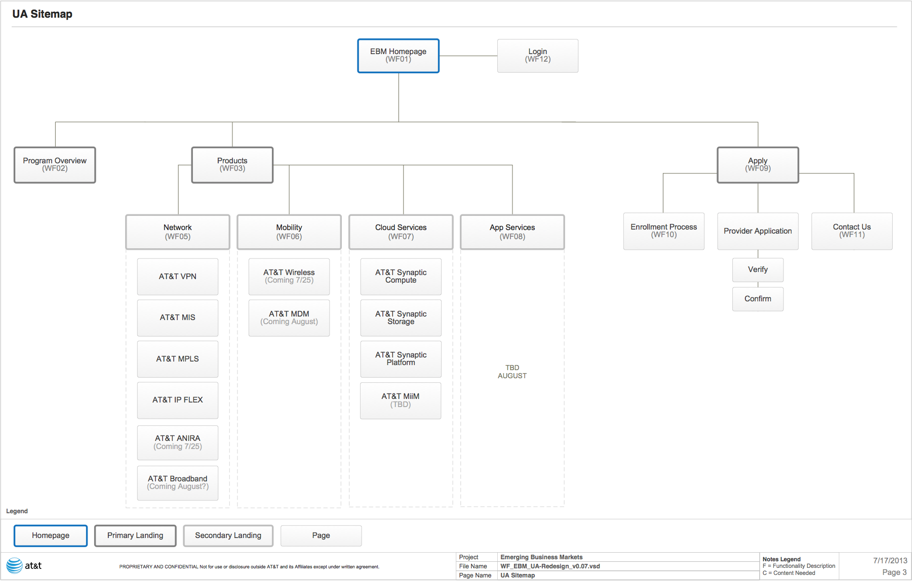Viewport: 912px width, 581px height.
Task: Select the AT&T Wireless box
Action: coord(289,277)
